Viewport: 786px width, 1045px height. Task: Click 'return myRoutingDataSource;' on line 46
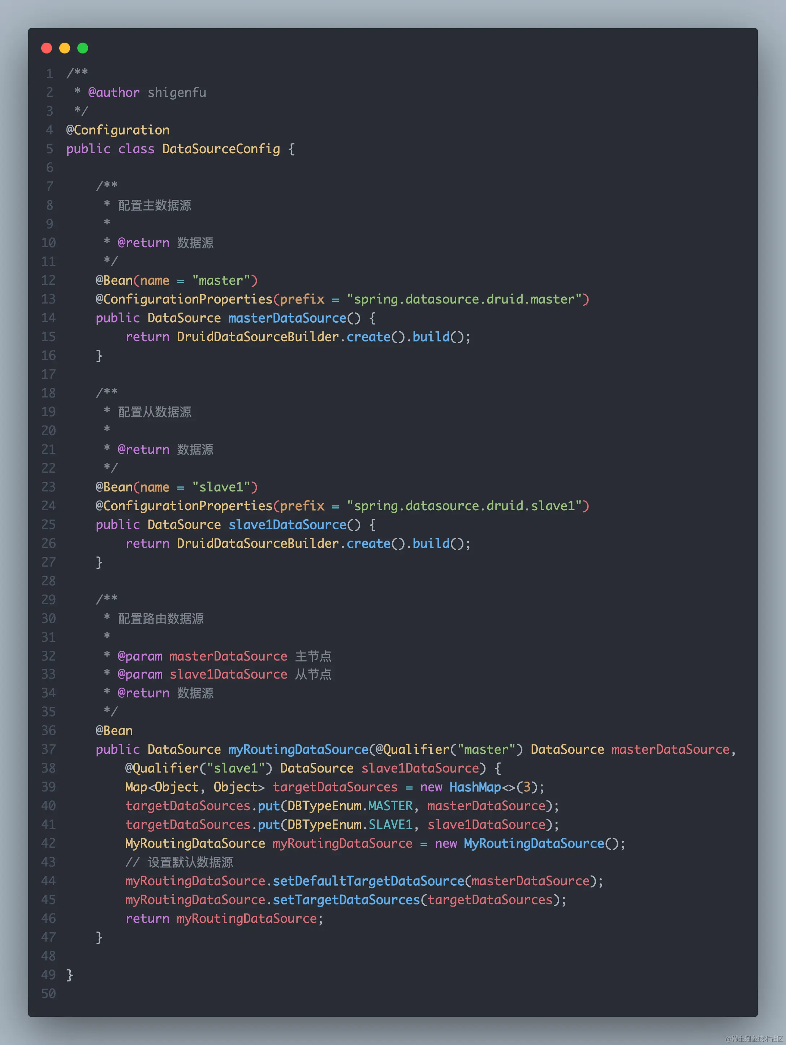[x=224, y=919]
